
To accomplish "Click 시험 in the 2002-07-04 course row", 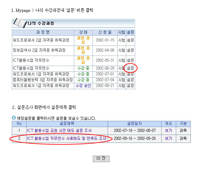I will 122,80.
